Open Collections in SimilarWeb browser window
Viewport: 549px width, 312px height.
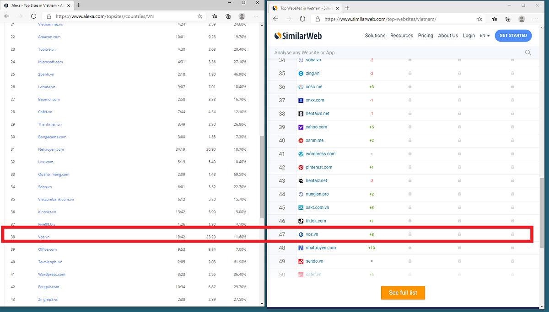508,19
